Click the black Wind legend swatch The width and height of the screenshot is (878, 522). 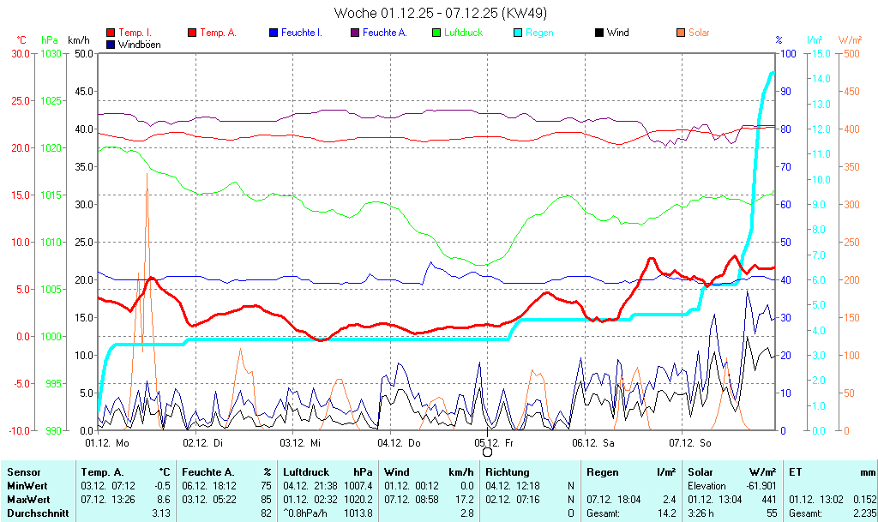[x=599, y=33]
